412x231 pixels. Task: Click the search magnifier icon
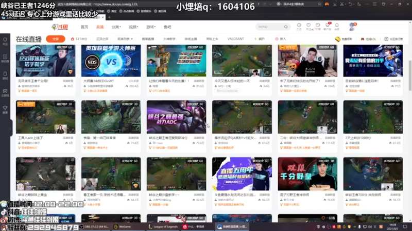(x=286, y=27)
